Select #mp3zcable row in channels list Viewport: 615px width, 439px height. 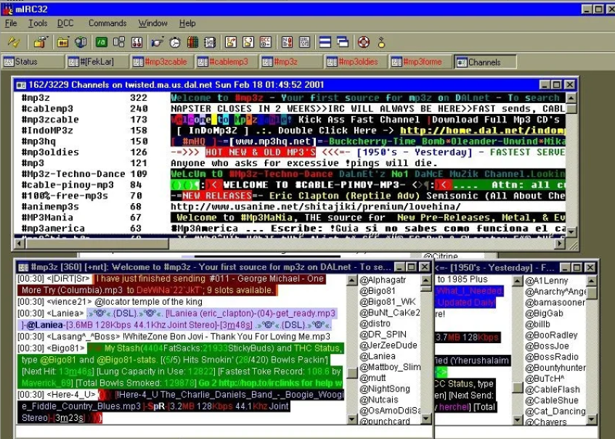290,120
